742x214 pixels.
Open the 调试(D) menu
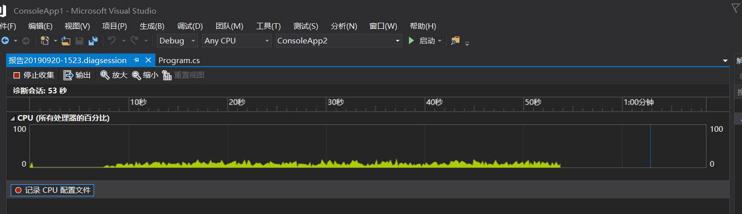(x=190, y=26)
